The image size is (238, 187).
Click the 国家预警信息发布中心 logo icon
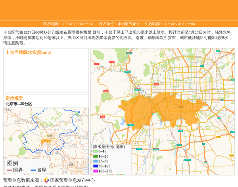coord(46,180)
